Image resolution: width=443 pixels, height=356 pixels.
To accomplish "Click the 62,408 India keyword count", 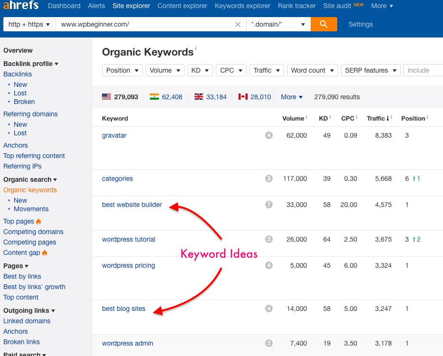I will [172, 97].
